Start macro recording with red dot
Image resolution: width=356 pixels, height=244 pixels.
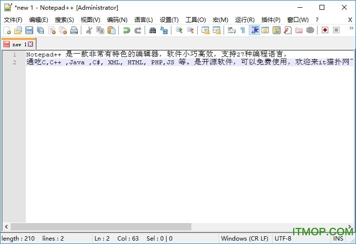[x=325, y=30]
